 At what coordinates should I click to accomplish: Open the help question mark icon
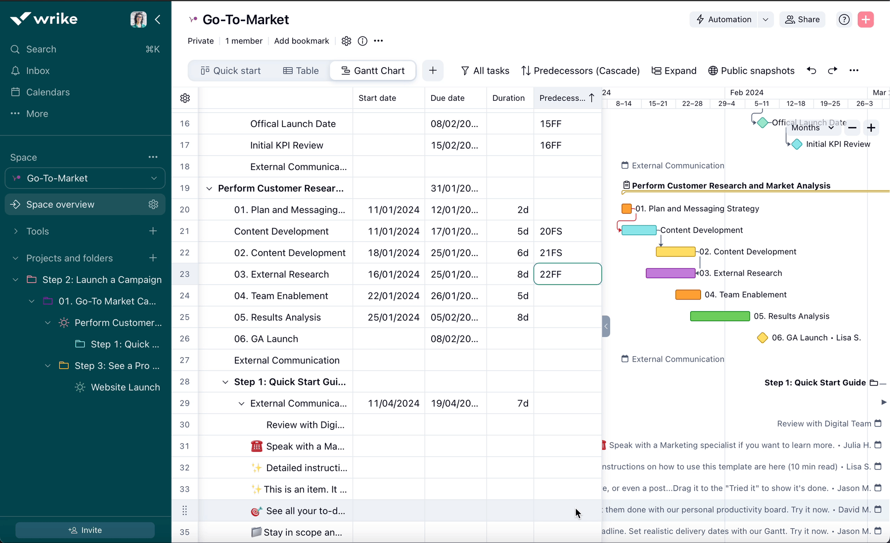tap(844, 19)
